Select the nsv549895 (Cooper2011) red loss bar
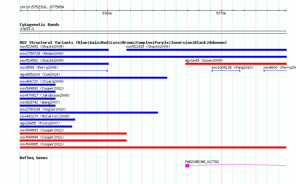The width and height of the screenshot is (296, 184). coord(153,147)
